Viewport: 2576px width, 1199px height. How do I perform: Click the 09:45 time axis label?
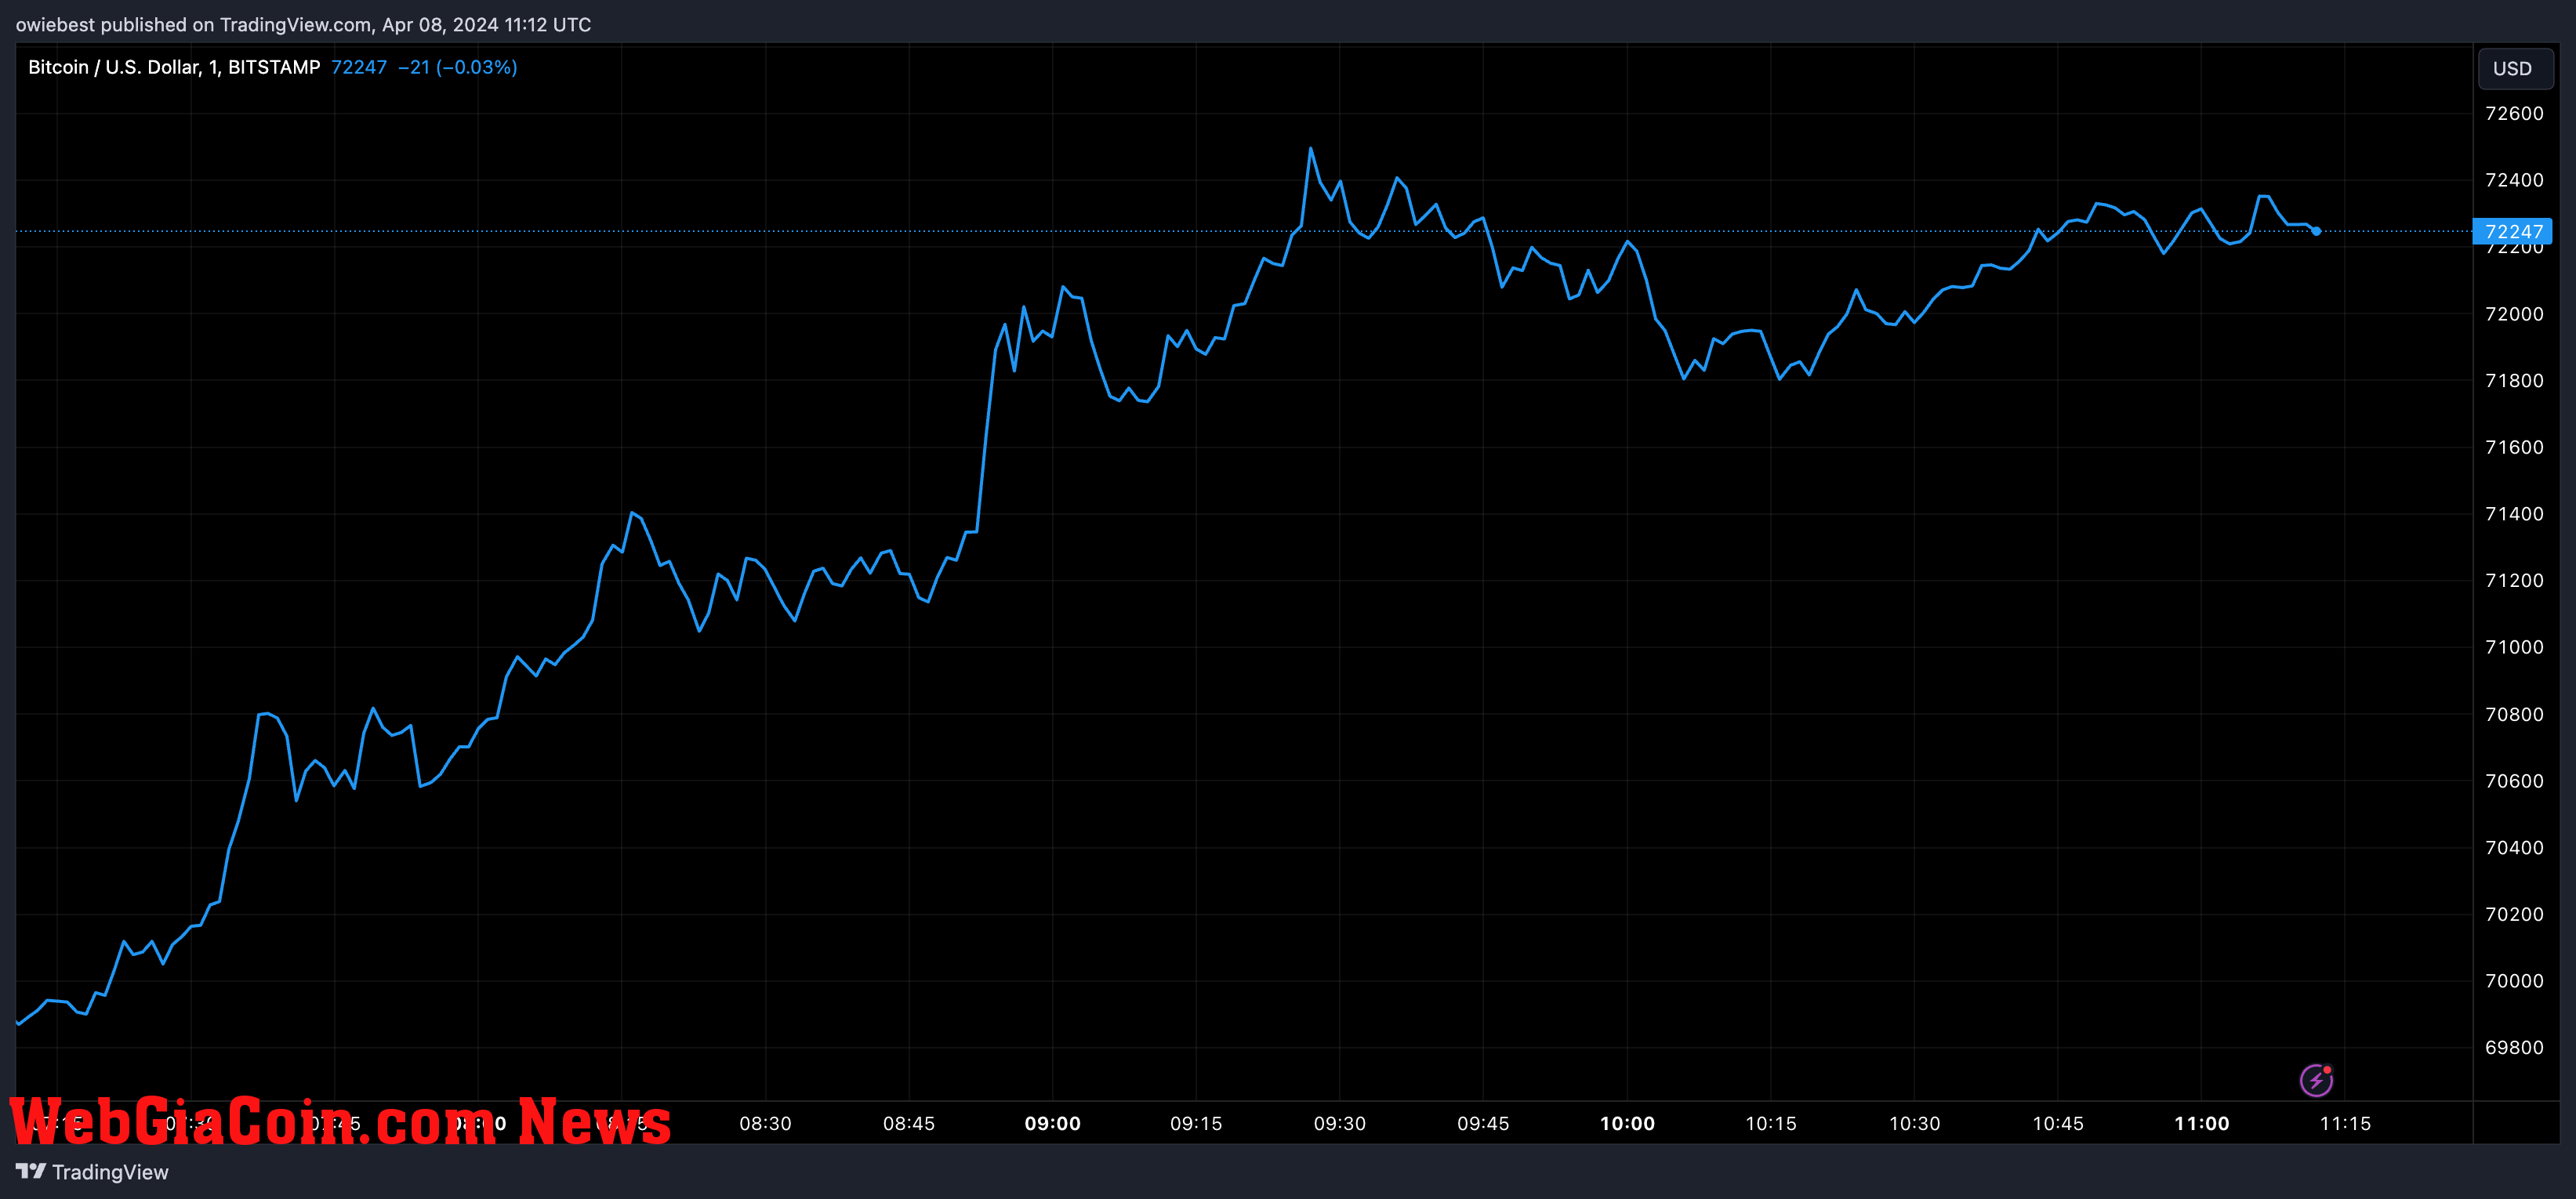pos(1483,1123)
